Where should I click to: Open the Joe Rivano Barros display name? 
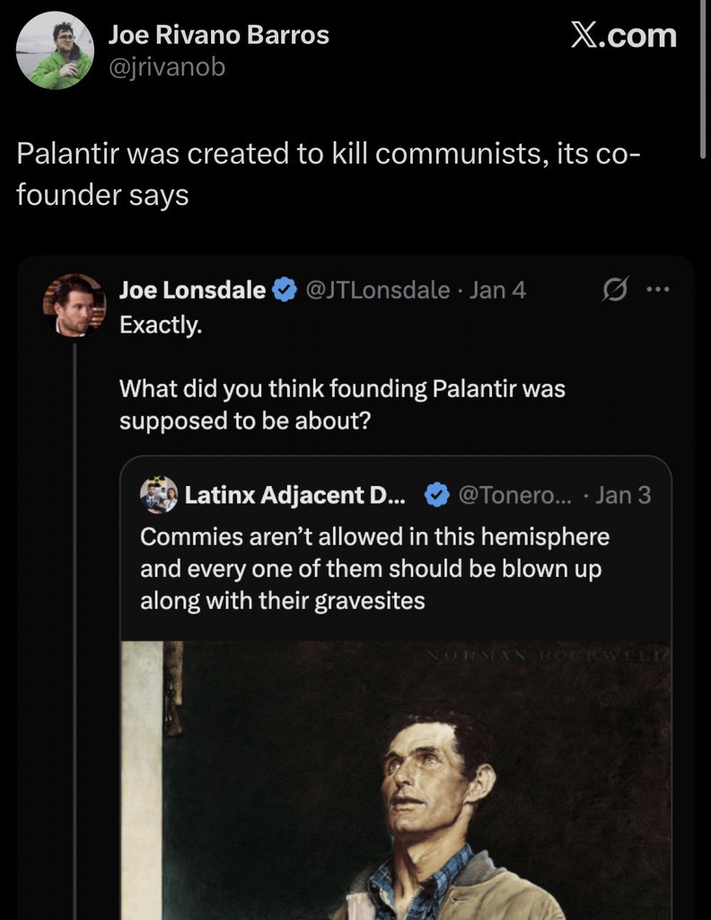218,35
